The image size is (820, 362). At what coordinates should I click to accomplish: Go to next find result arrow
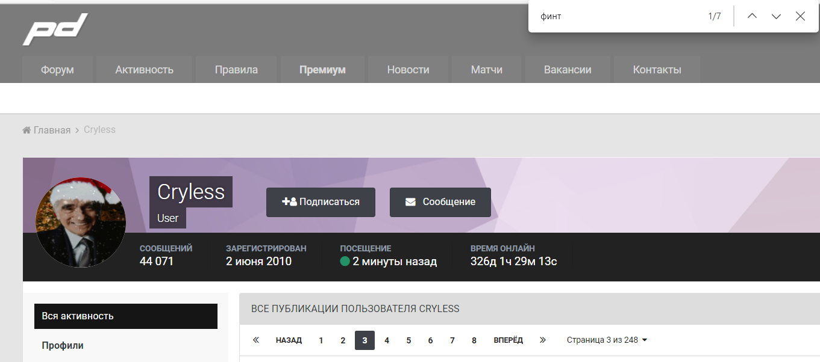coord(776,16)
